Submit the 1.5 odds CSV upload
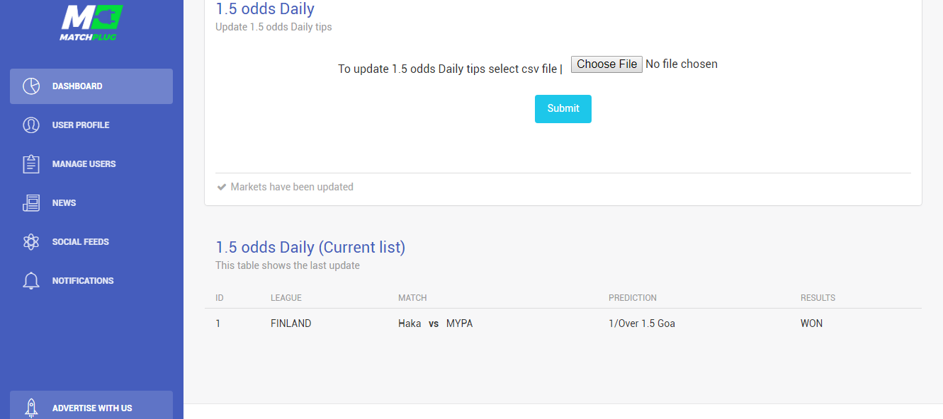This screenshot has width=943, height=419. point(563,109)
